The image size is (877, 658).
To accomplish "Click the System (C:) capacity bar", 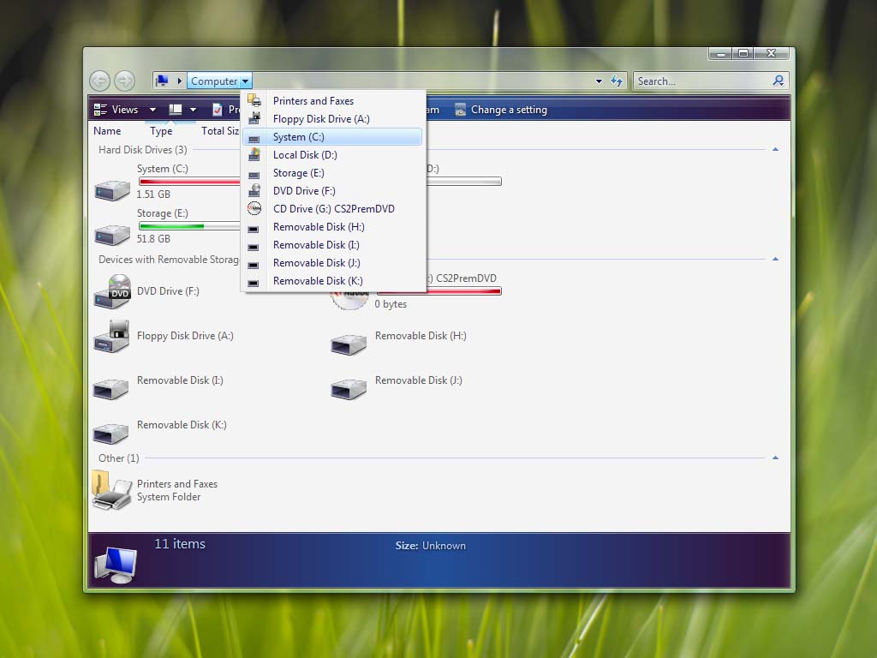I will [189, 182].
